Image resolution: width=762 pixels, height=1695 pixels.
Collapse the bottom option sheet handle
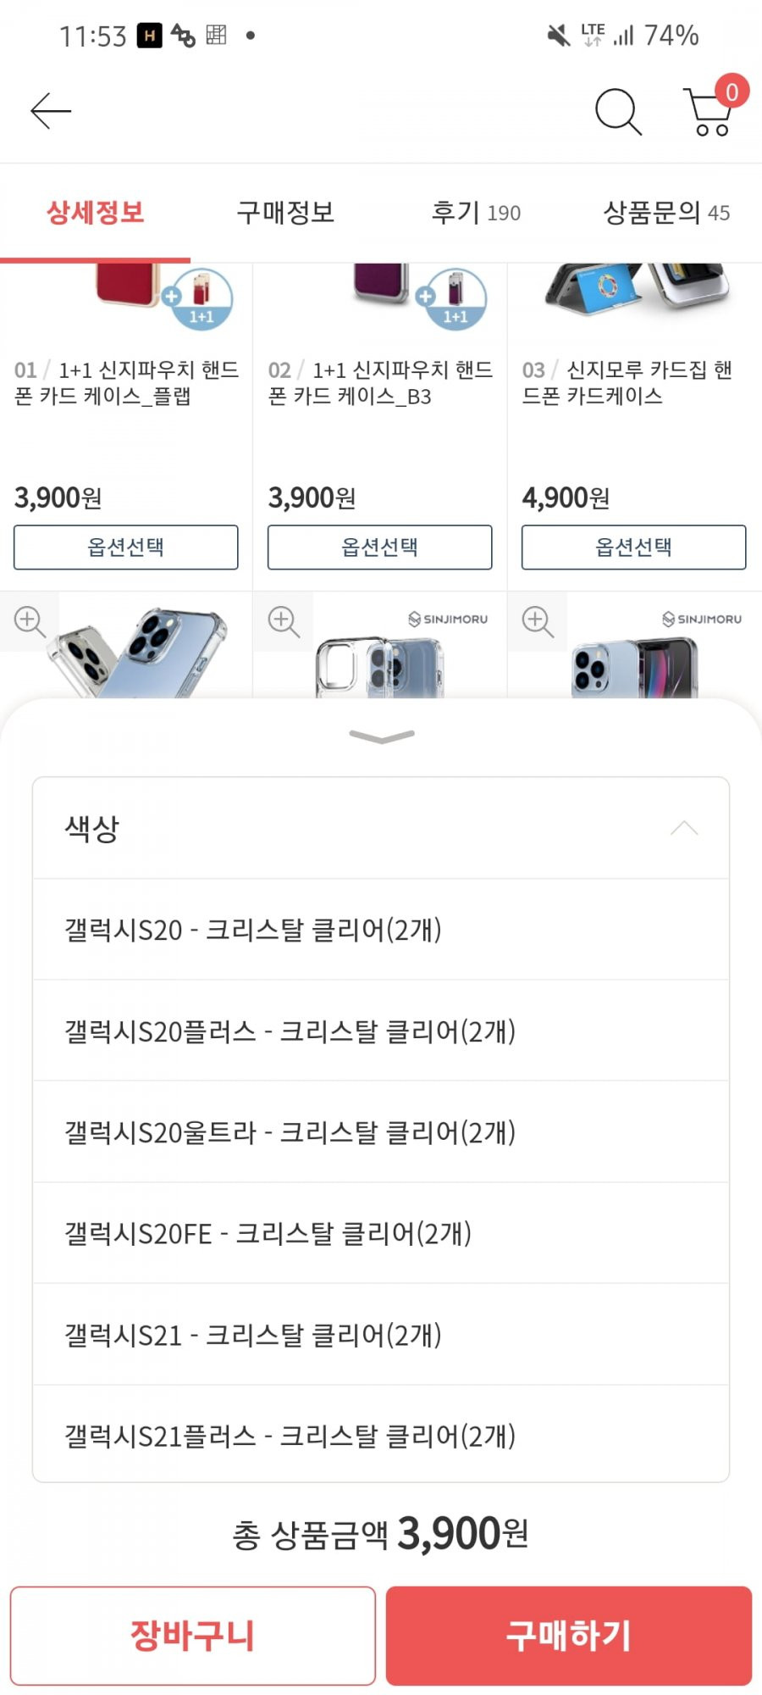coord(382,736)
